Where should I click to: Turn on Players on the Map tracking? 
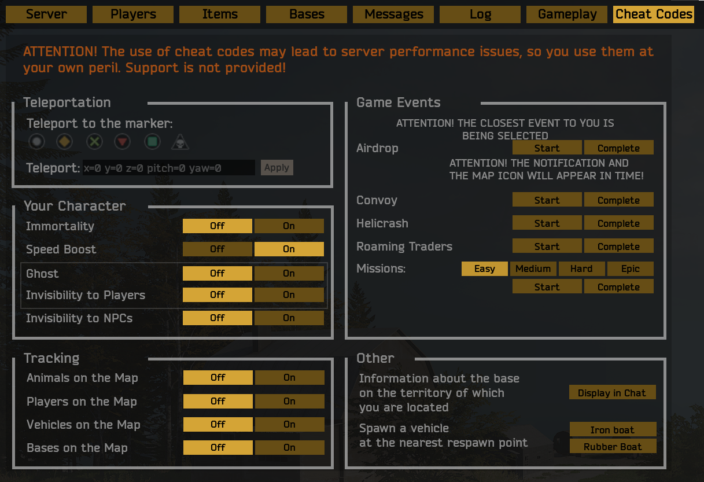(x=289, y=402)
